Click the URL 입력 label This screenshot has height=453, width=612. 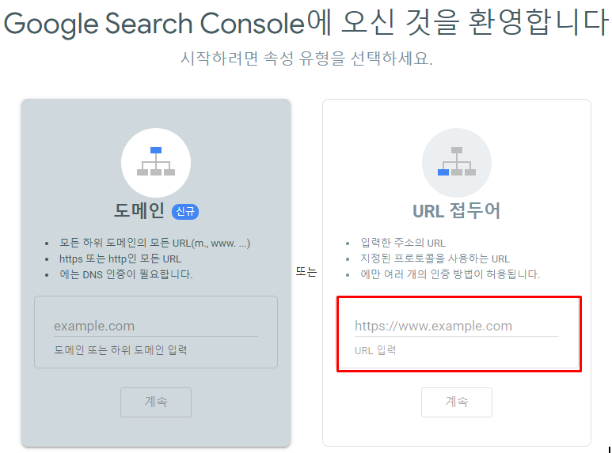click(375, 350)
